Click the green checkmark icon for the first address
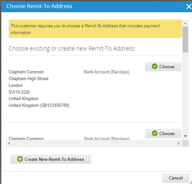The height and width of the screenshot is (184, 192). [x=155, y=66]
